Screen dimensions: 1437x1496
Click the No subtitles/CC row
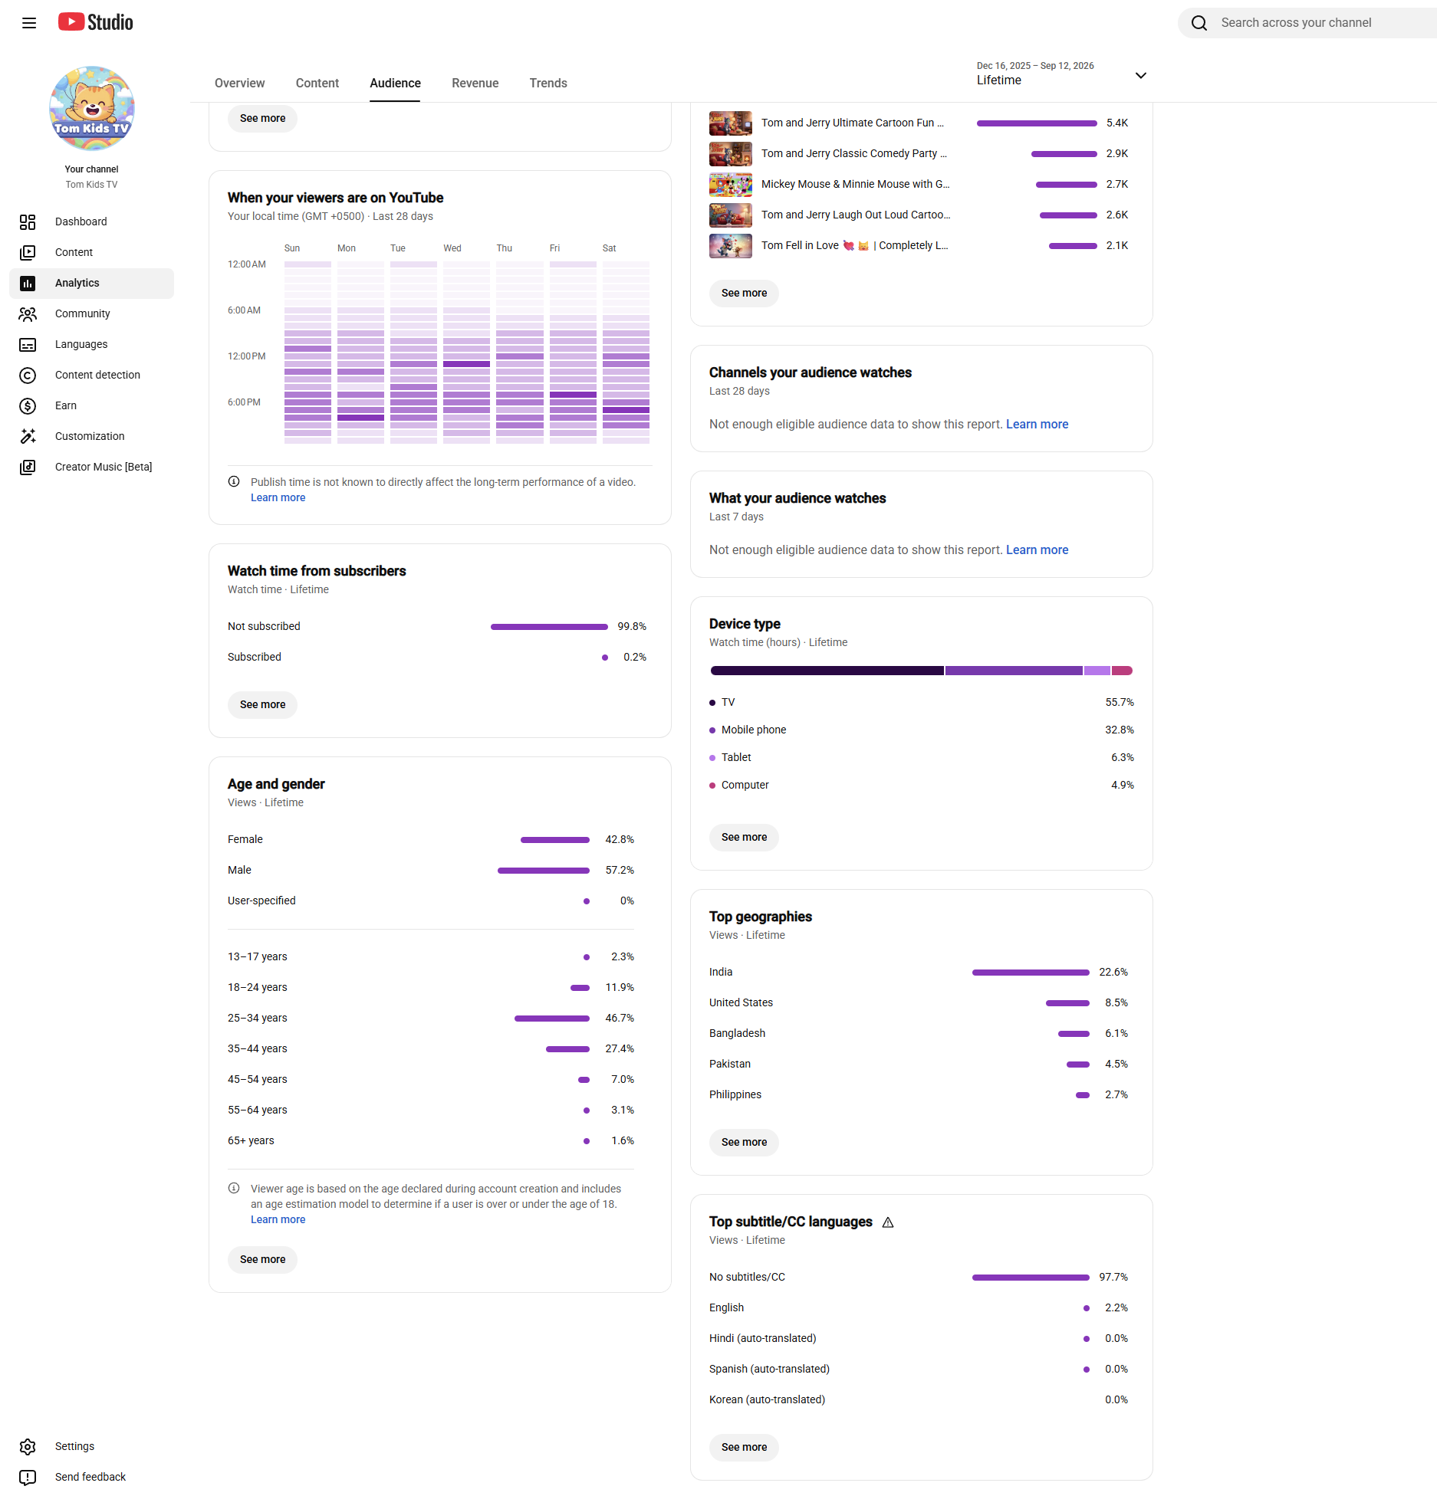tap(919, 1277)
